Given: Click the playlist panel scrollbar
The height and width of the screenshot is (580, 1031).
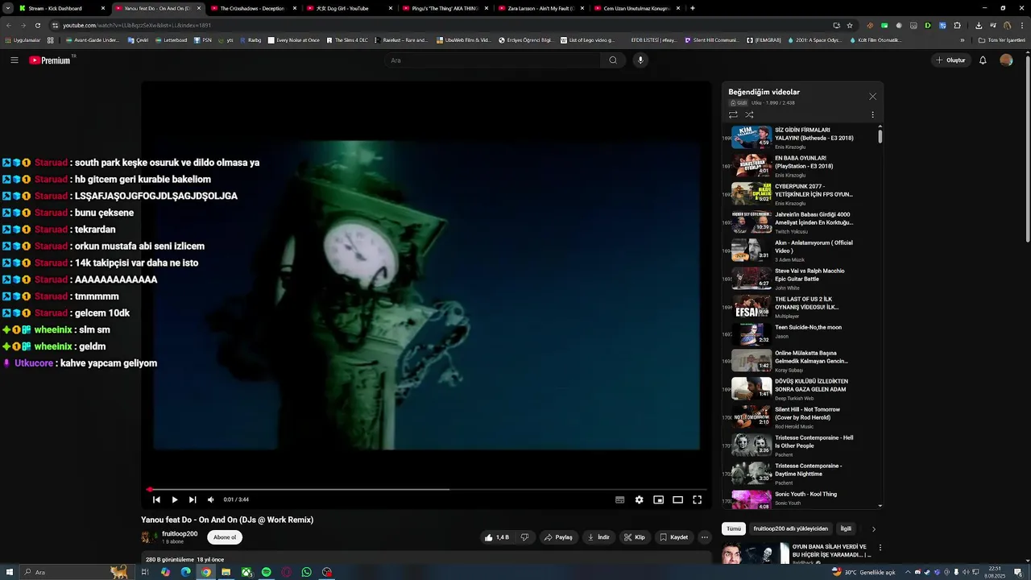Looking at the screenshot, I should tap(880, 135).
